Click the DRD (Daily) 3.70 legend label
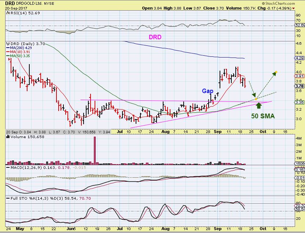 pyautogui.click(x=28, y=44)
